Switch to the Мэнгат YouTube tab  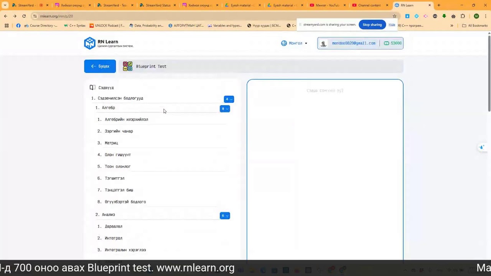click(x=327, y=5)
